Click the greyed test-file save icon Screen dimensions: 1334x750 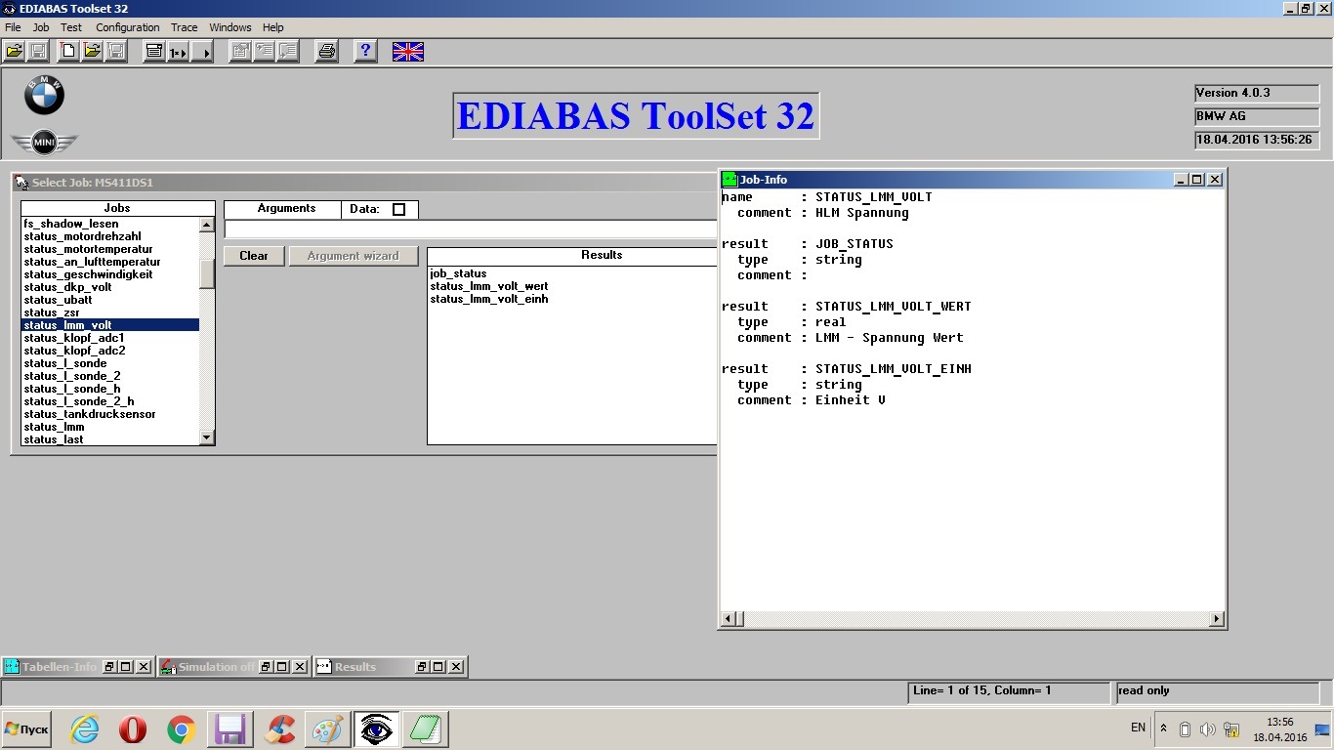[116, 52]
